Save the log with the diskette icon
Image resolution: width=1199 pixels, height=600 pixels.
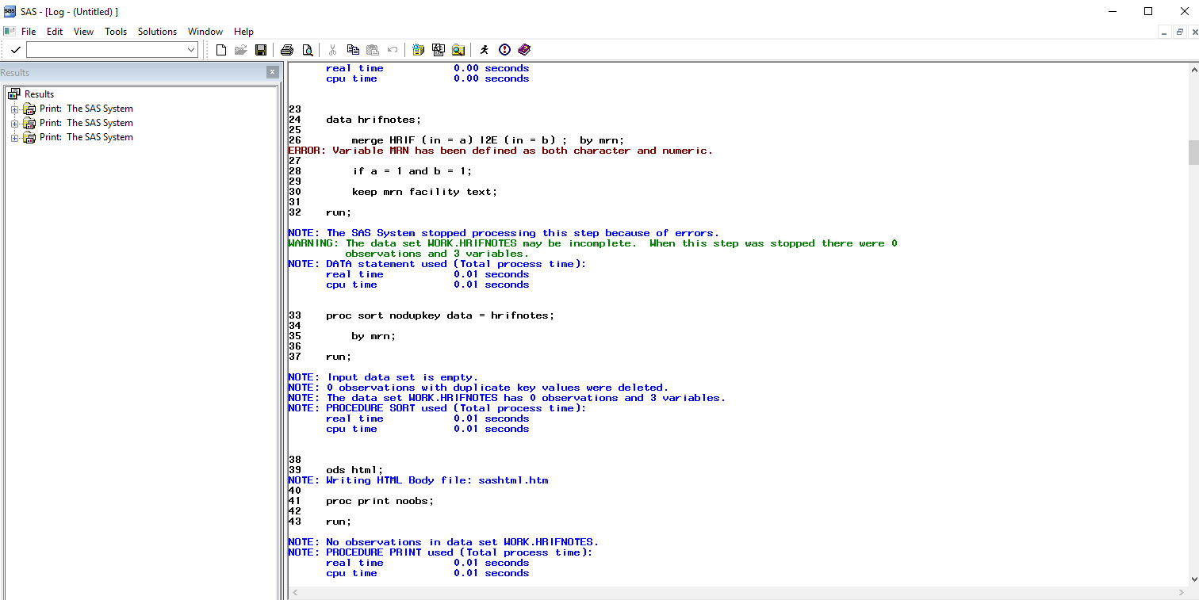(x=261, y=49)
